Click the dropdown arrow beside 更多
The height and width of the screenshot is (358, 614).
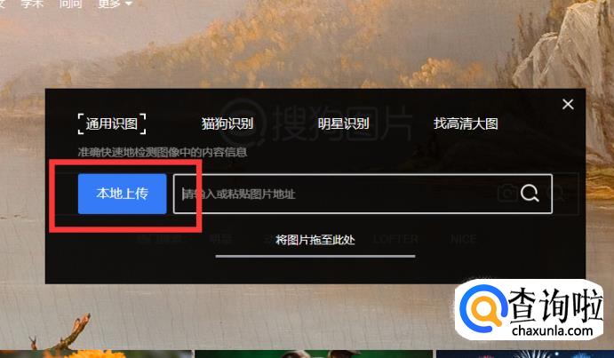(128, 4)
